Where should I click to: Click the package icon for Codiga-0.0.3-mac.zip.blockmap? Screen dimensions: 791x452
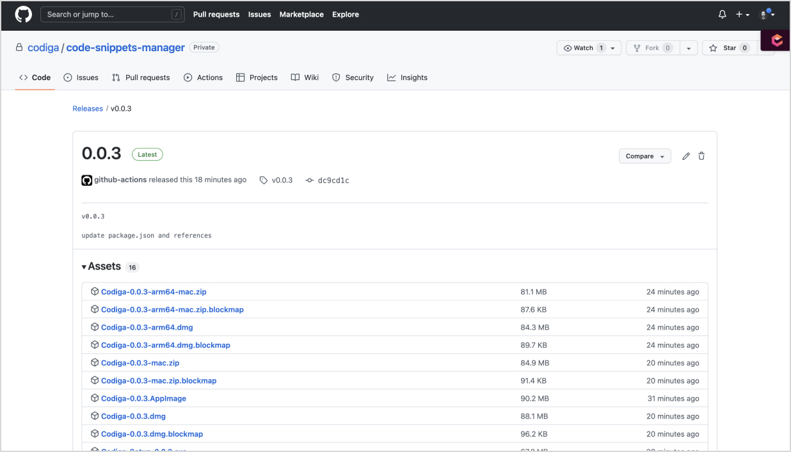[x=95, y=380]
